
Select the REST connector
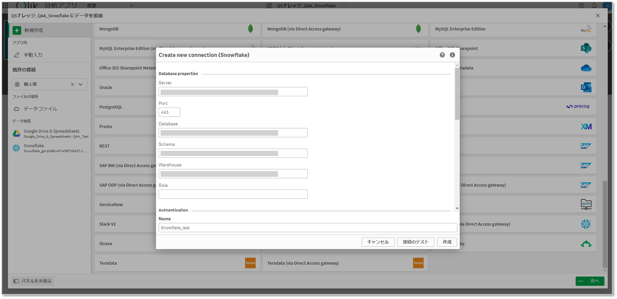click(x=126, y=146)
